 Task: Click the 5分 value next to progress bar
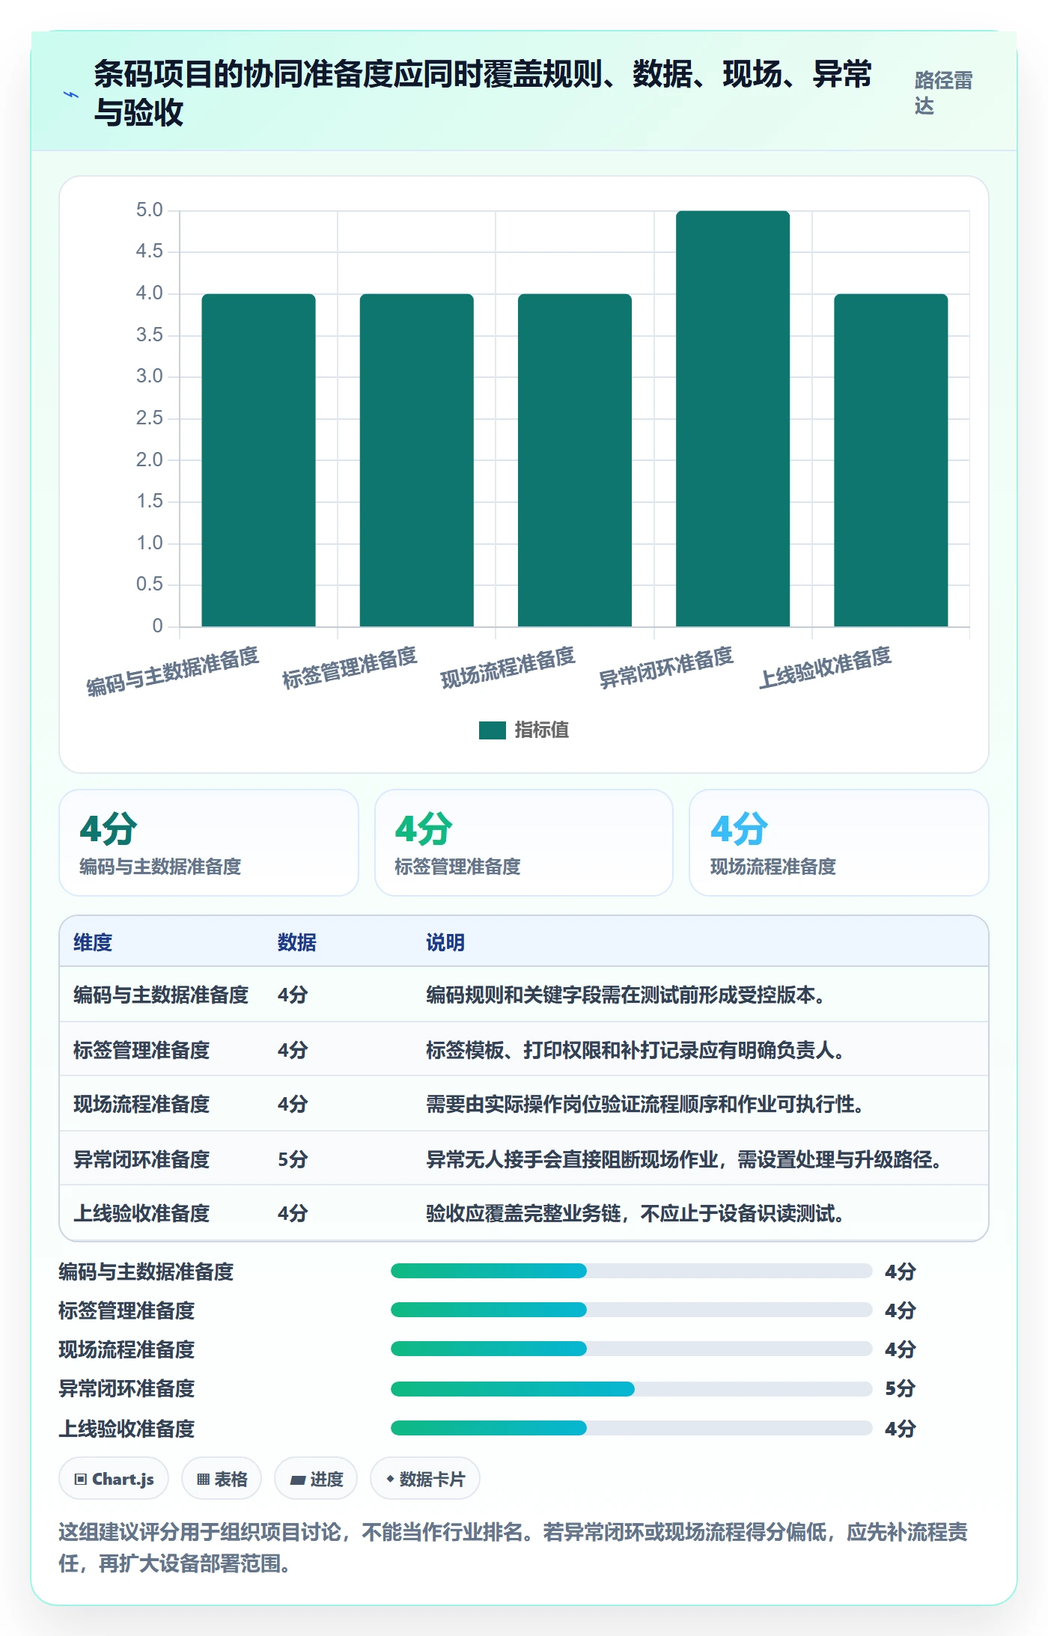tap(901, 1388)
